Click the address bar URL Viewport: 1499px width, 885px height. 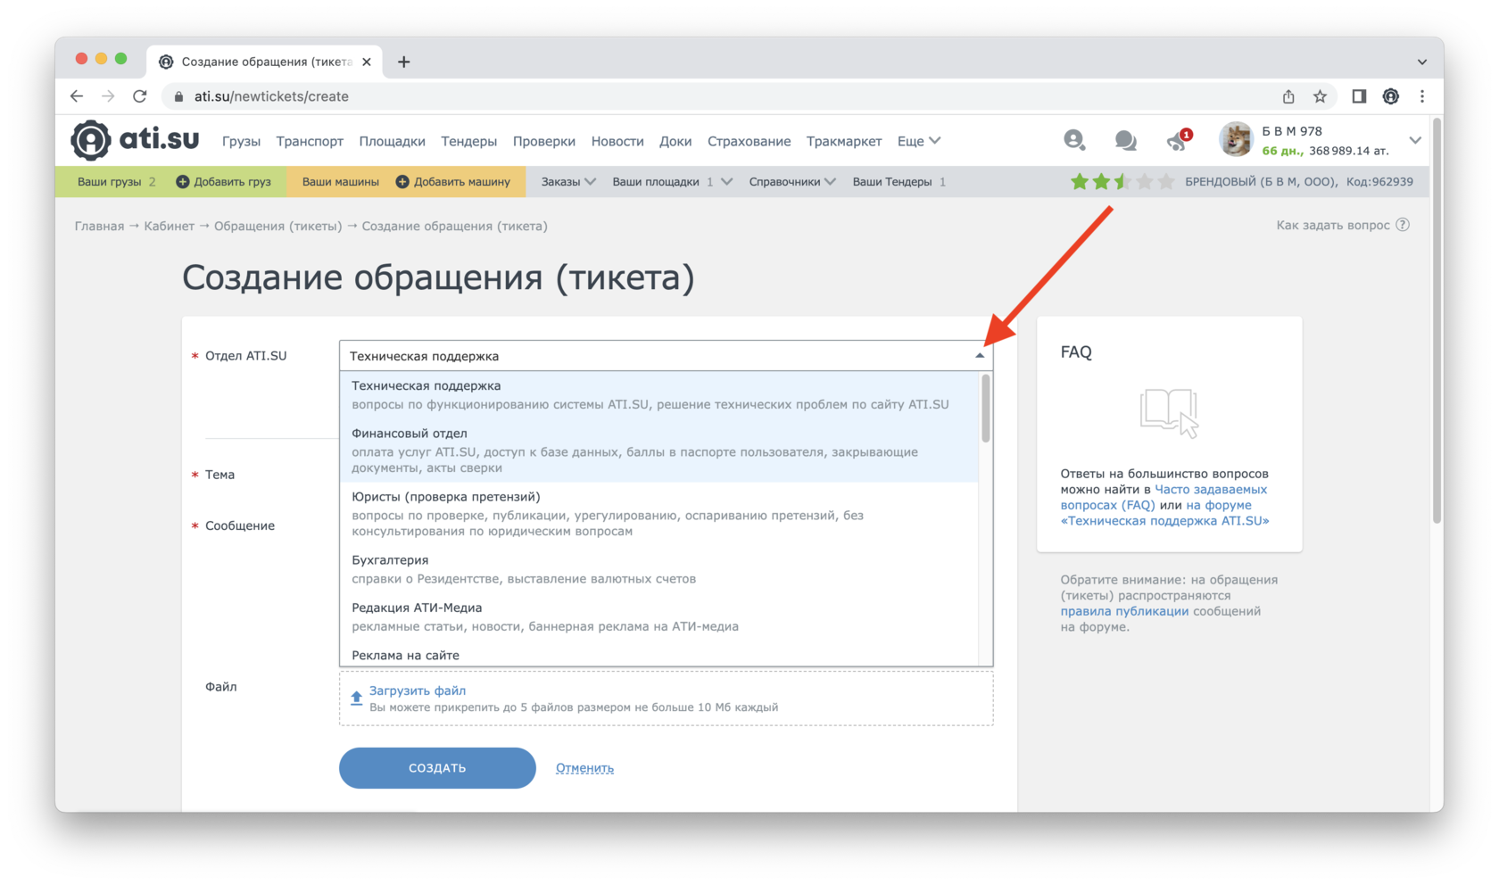[x=271, y=96]
